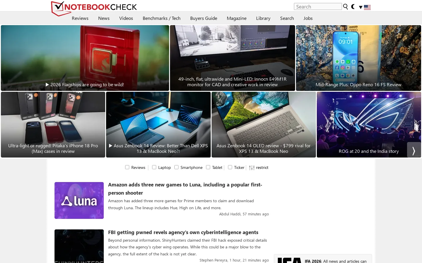Open the Magazine menu
The image size is (422, 263).
[x=236, y=18]
